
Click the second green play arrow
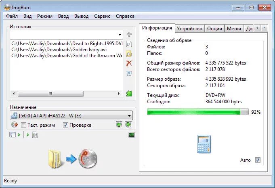(28, 135)
